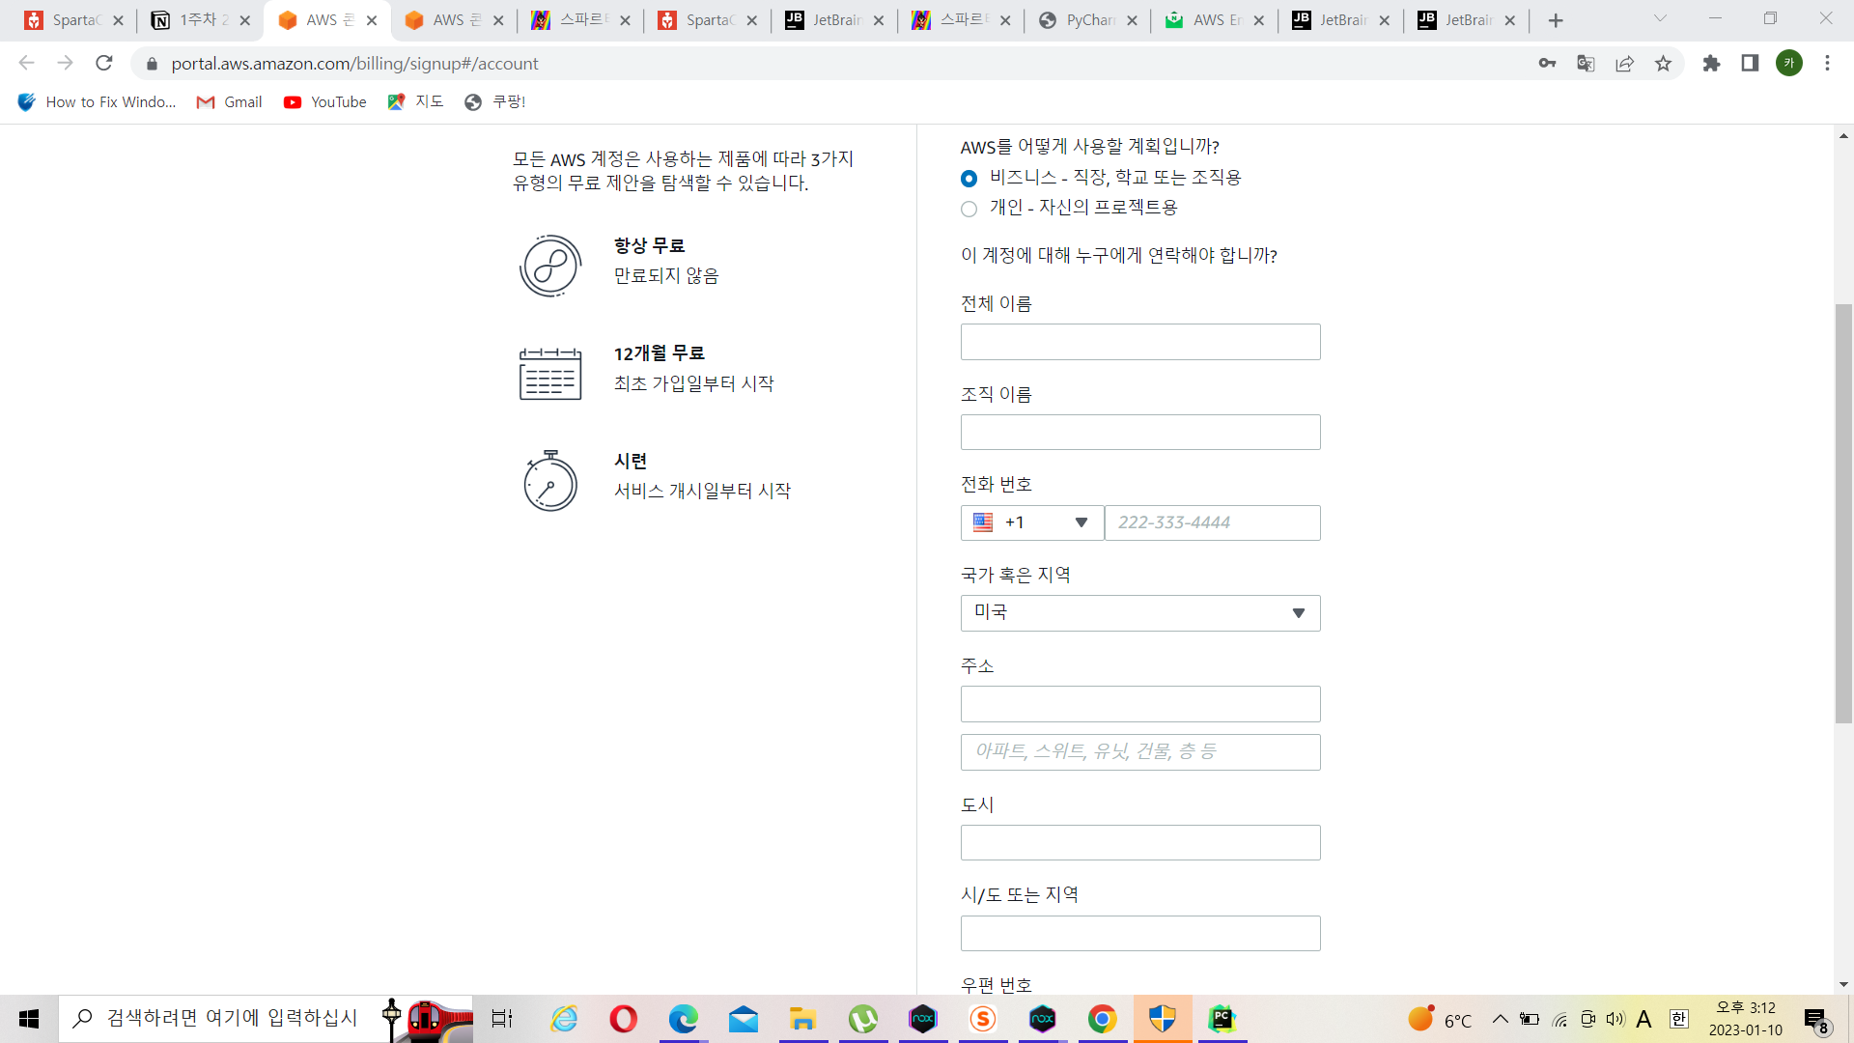The width and height of the screenshot is (1854, 1043).
Task: Open the volume control in tray
Action: click(x=1615, y=1019)
